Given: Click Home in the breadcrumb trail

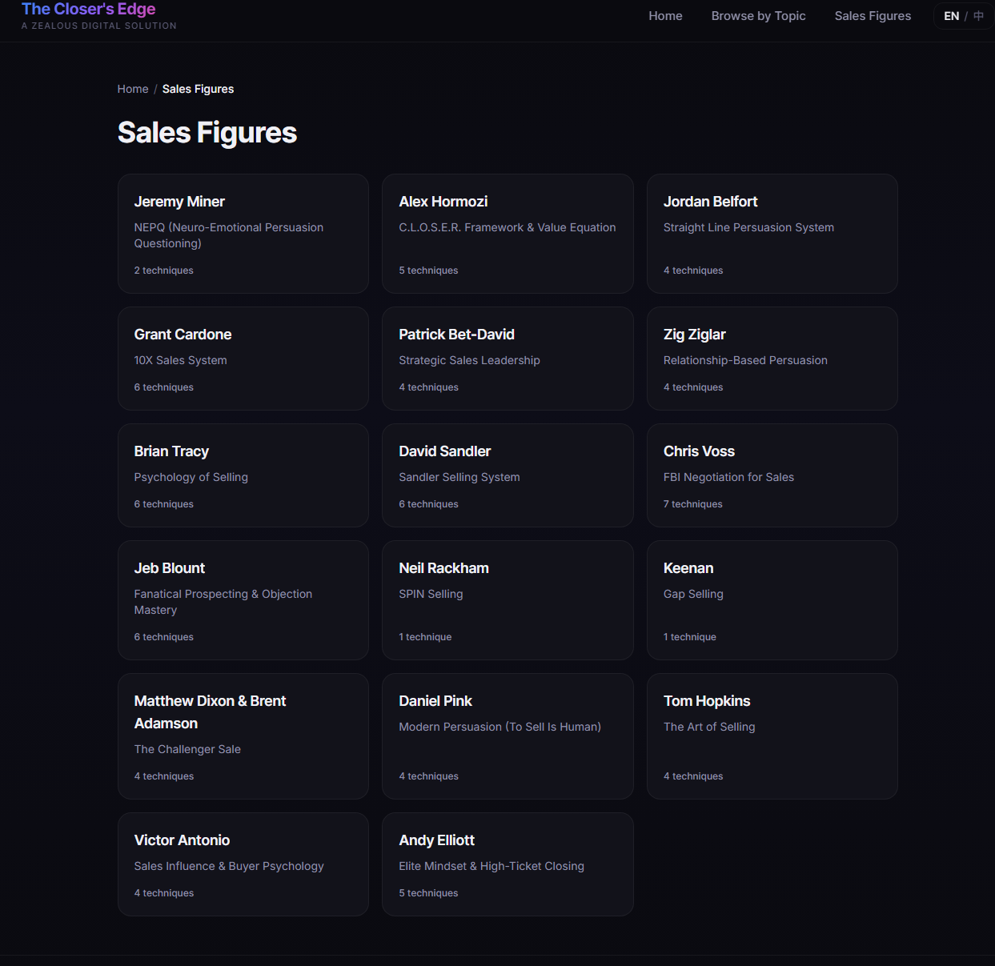Looking at the screenshot, I should 133,89.
